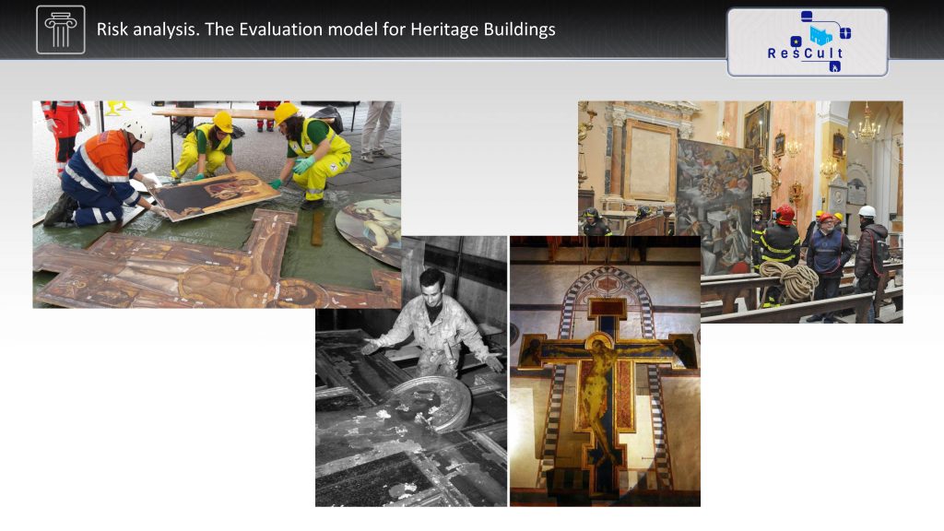Click the firefighter's red helmet in church photo

[x=785, y=214]
